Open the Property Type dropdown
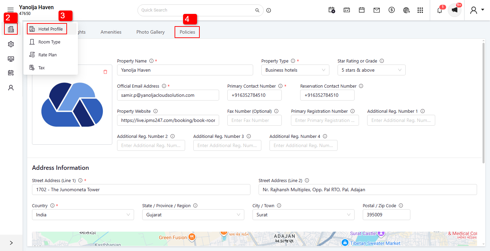The image size is (490, 251). (x=295, y=70)
